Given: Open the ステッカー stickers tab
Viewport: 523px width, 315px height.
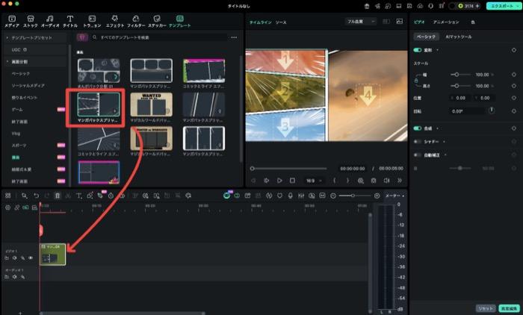Looking at the screenshot, I should (x=157, y=22).
